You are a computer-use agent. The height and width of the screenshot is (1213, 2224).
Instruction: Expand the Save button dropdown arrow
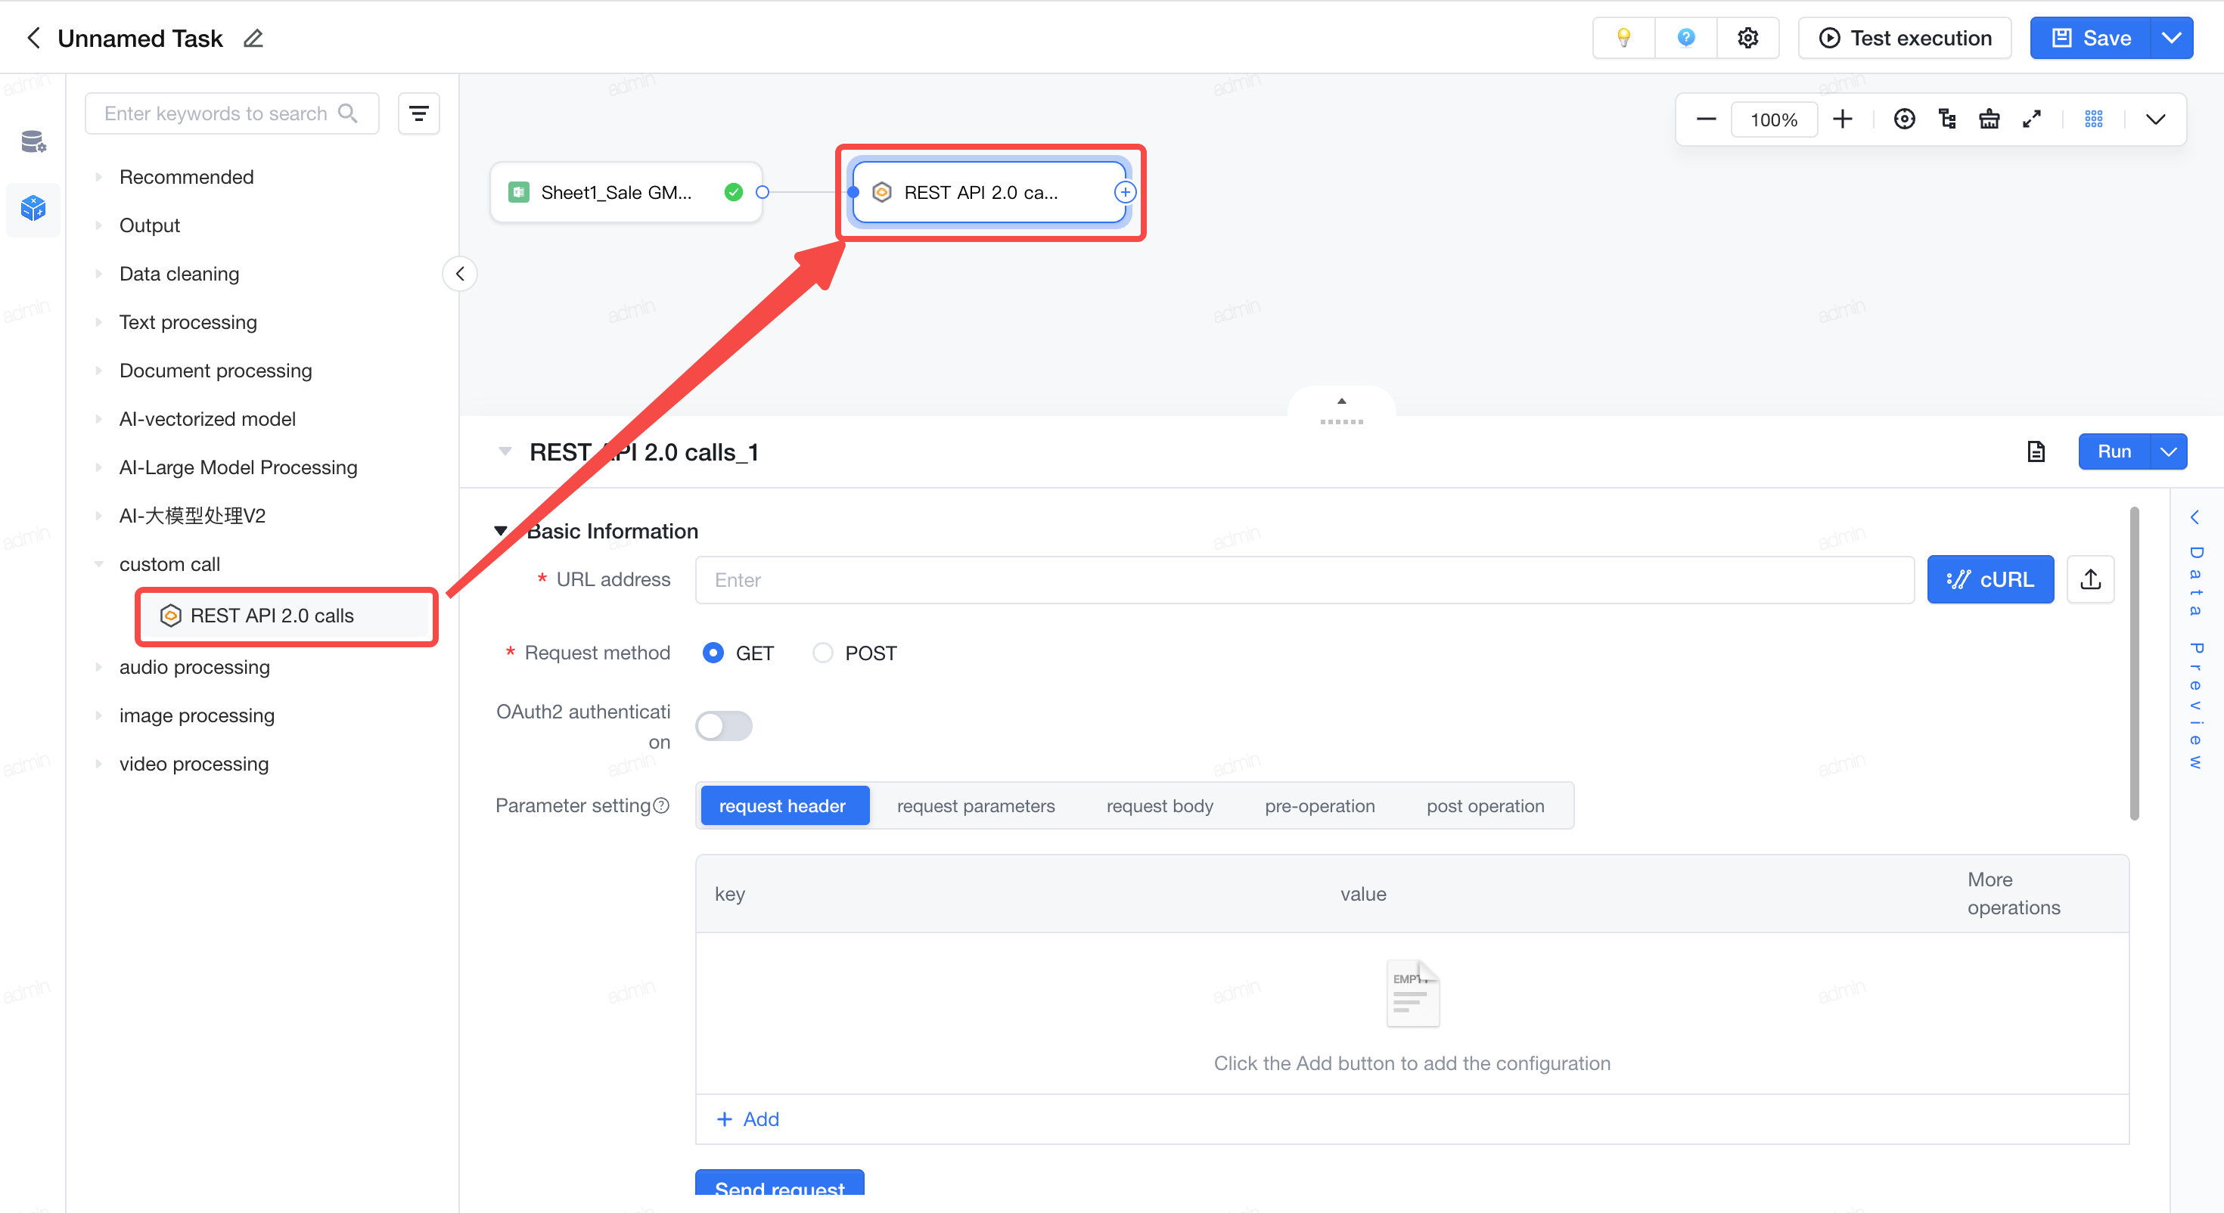pyautogui.click(x=2173, y=38)
